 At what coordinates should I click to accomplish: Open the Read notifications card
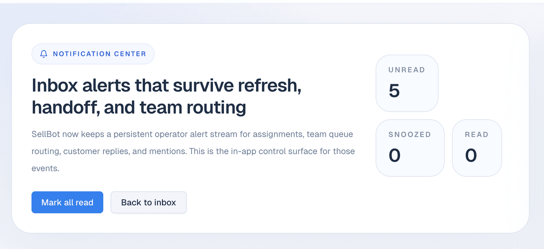pos(477,148)
